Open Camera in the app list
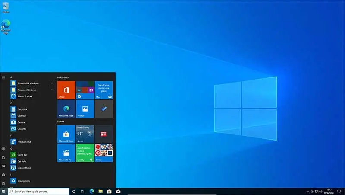345x195 pixels. point(32,122)
